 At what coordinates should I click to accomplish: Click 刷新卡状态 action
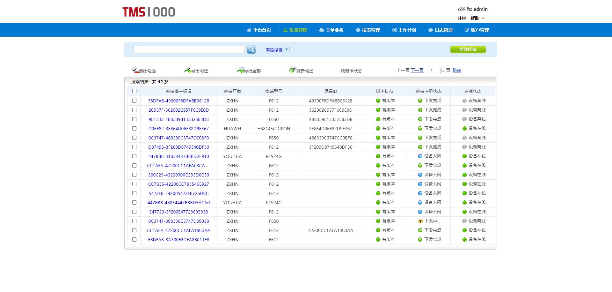pyautogui.click(x=352, y=71)
